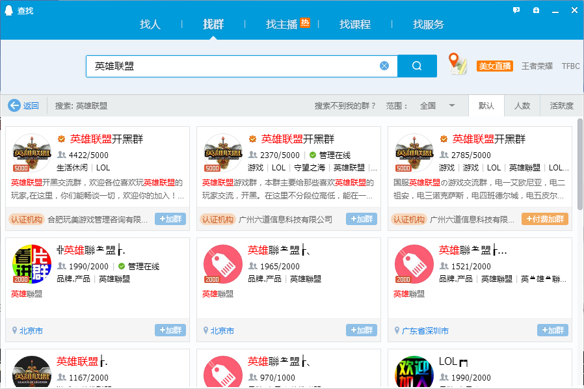Click verified badge of 4422/5000 group
The width and height of the screenshot is (584, 389).
pyautogui.click(x=61, y=139)
